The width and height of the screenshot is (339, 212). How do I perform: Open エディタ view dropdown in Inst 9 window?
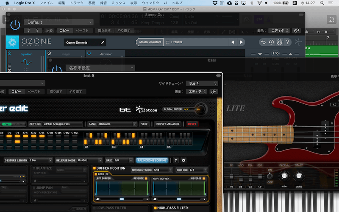pyautogui.click(x=197, y=92)
